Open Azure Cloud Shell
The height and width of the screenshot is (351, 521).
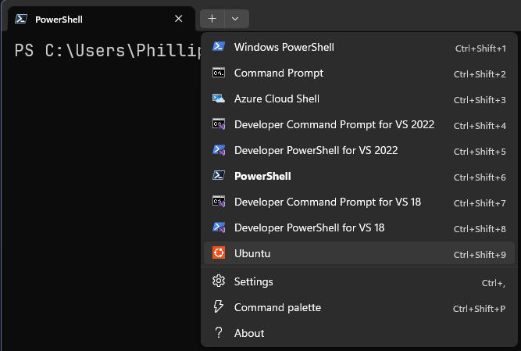tap(359, 98)
